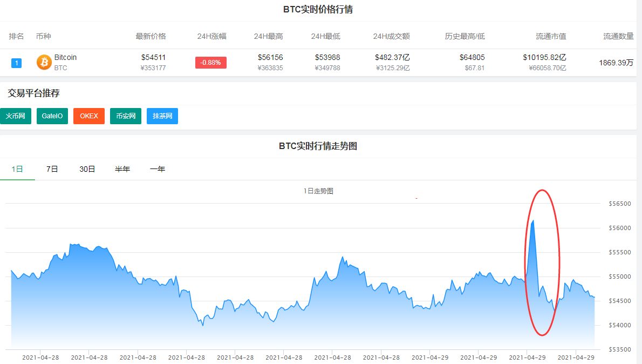The image size is (642, 364).
Task: Click the volume value $482.37亿
Action: (x=392, y=57)
